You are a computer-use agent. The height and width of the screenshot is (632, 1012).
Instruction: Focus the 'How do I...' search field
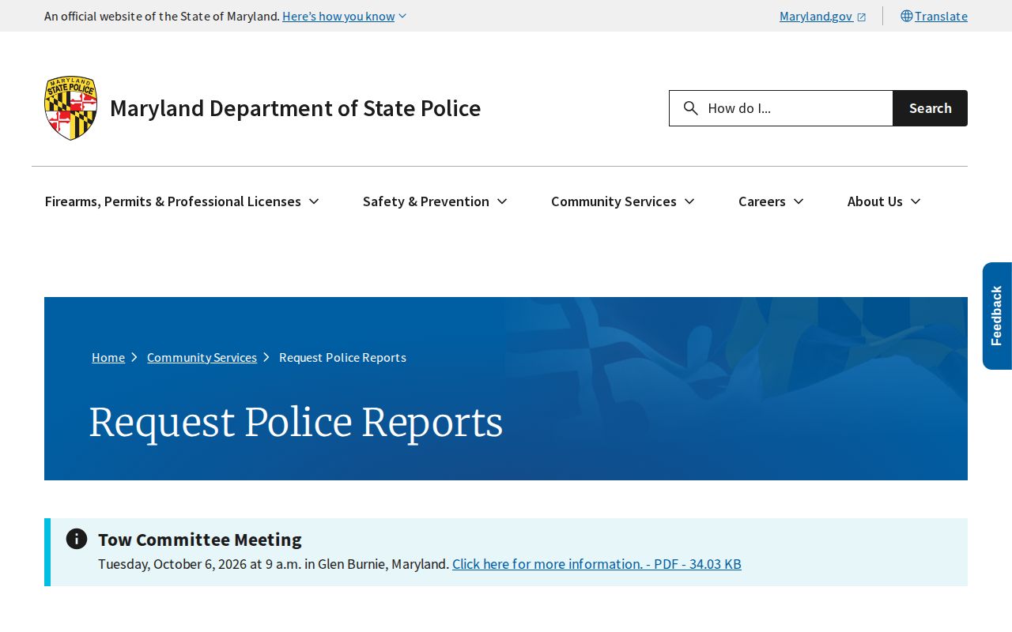[x=781, y=108]
